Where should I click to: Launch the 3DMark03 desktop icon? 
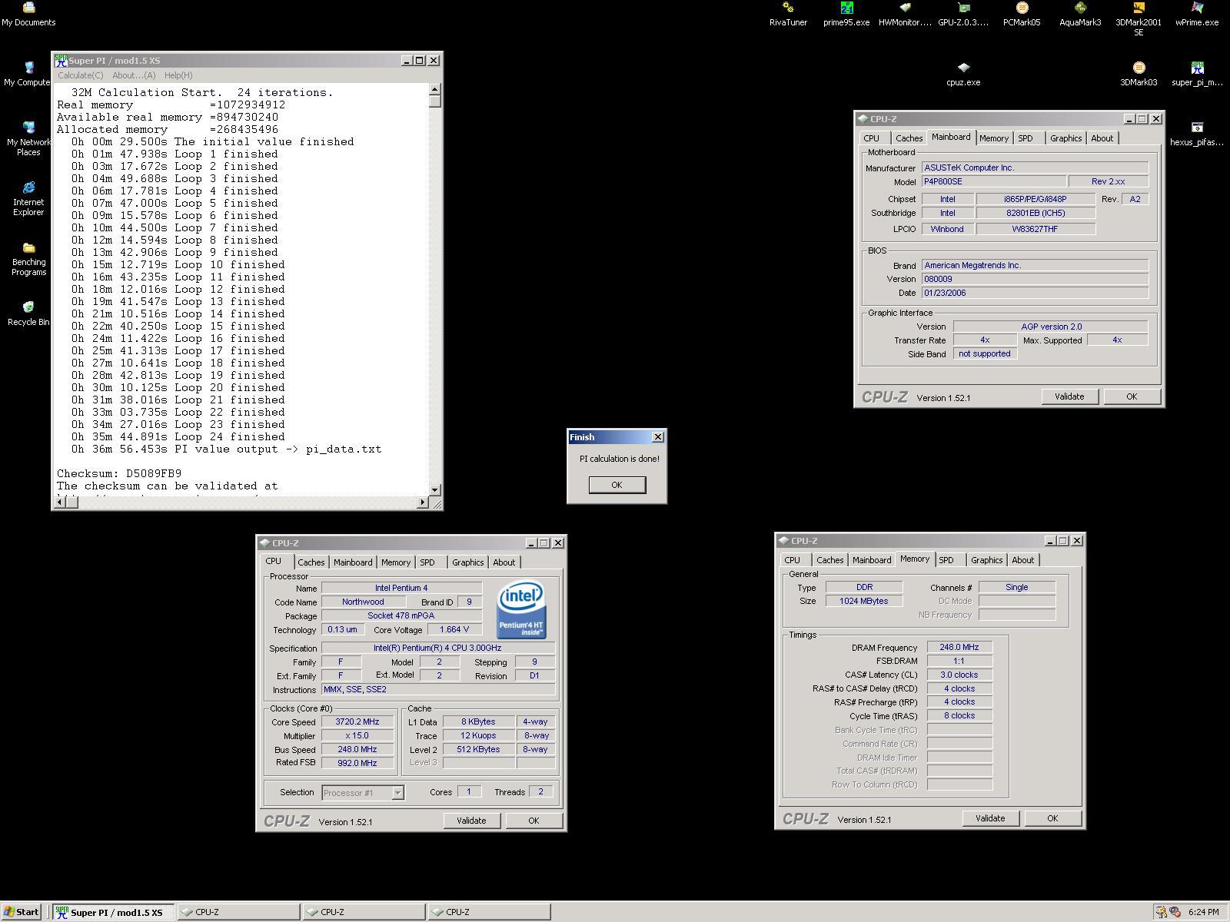pyautogui.click(x=1139, y=74)
